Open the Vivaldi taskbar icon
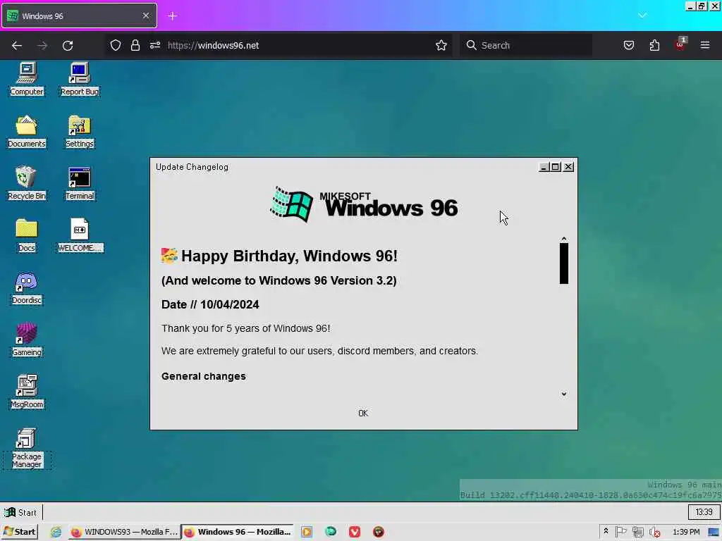 [x=355, y=532]
